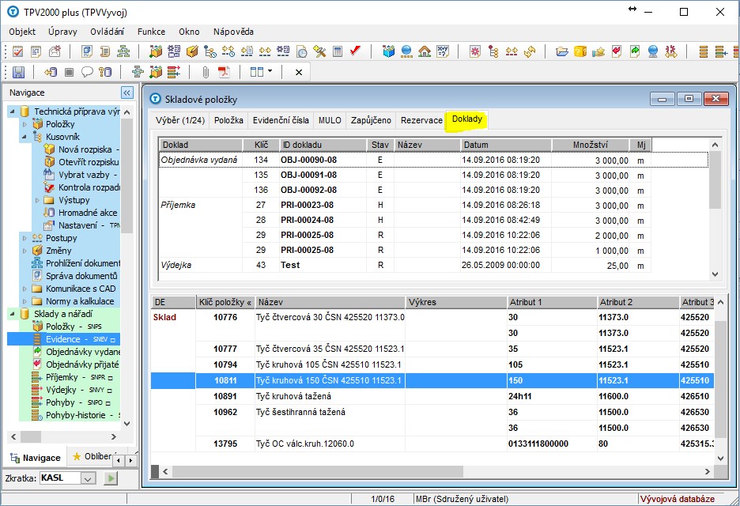Select the row Tyč kruhová tažená
Image resolution: width=740 pixels, height=506 pixels.
point(432,396)
